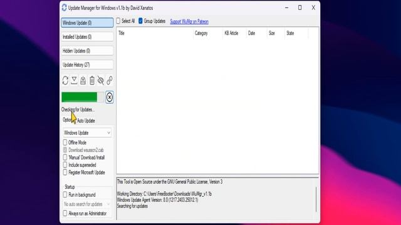The width and height of the screenshot is (401, 225).
Task: Close the Update Manager window
Action: pos(313,8)
